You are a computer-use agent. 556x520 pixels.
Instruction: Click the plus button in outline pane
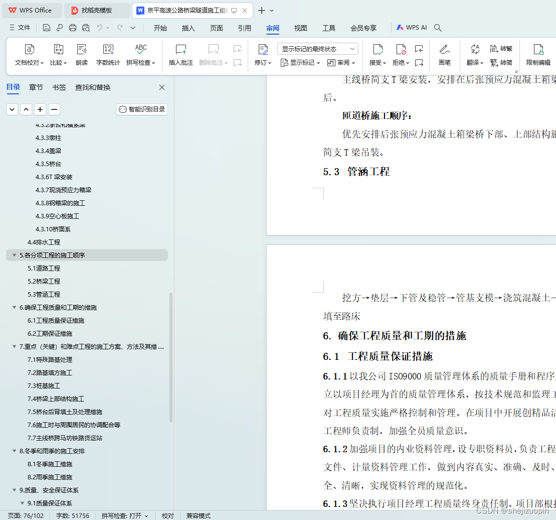(40, 109)
